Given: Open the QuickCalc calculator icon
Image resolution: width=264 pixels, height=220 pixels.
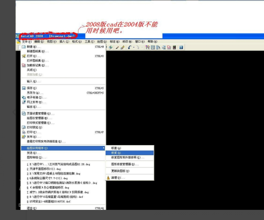Looking at the screenshot, I should [174, 47].
